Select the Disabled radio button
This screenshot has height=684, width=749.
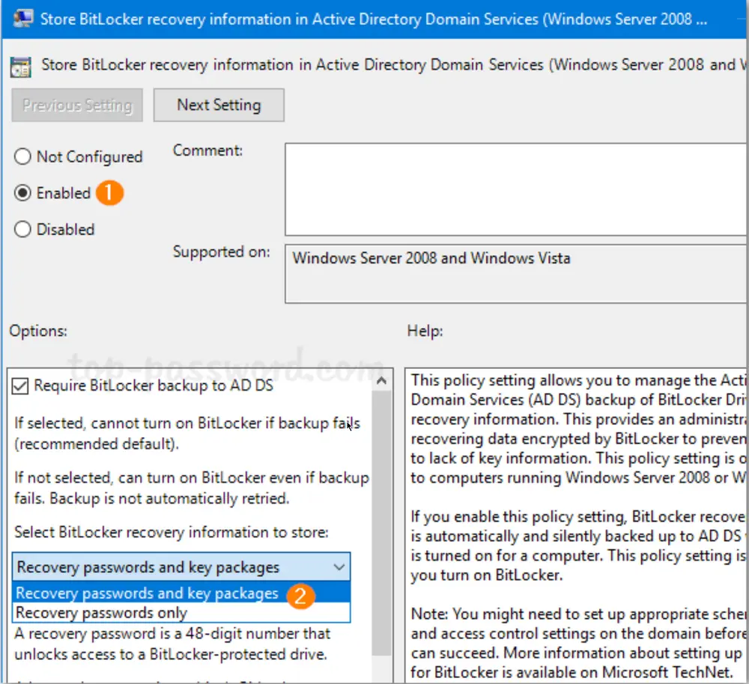point(22,229)
